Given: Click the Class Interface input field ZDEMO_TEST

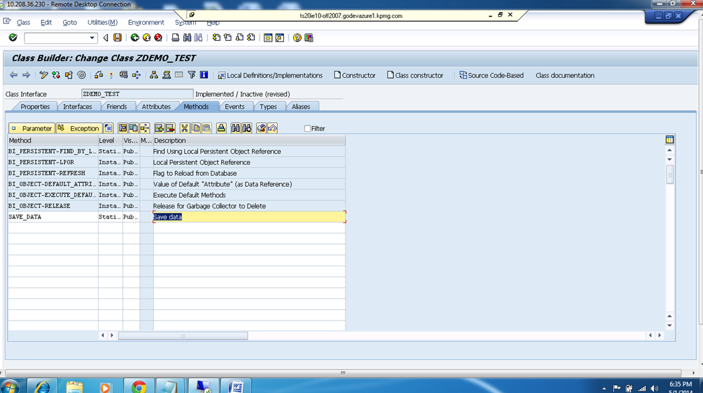Looking at the screenshot, I should pyautogui.click(x=138, y=94).
